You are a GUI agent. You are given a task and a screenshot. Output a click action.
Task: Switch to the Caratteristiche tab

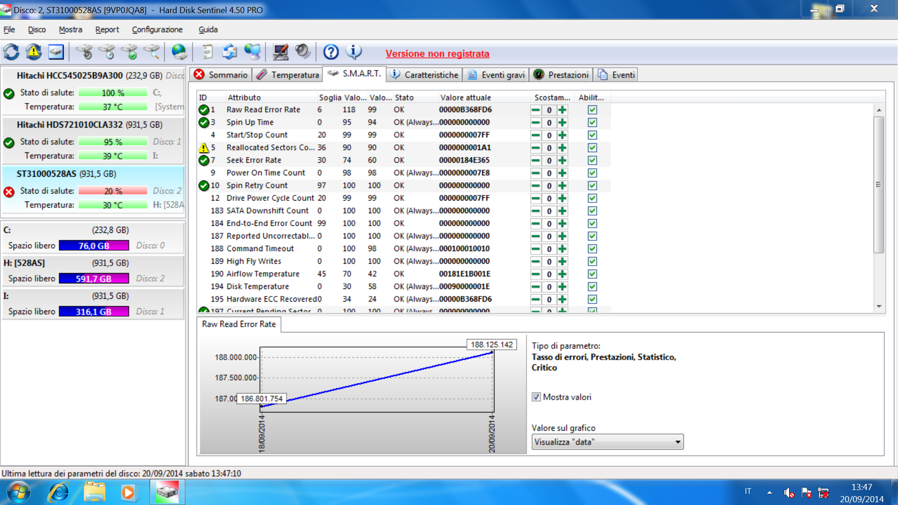click(425, 75)
